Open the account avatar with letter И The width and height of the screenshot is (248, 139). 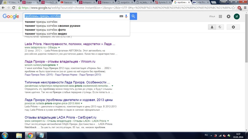[237, 16]
